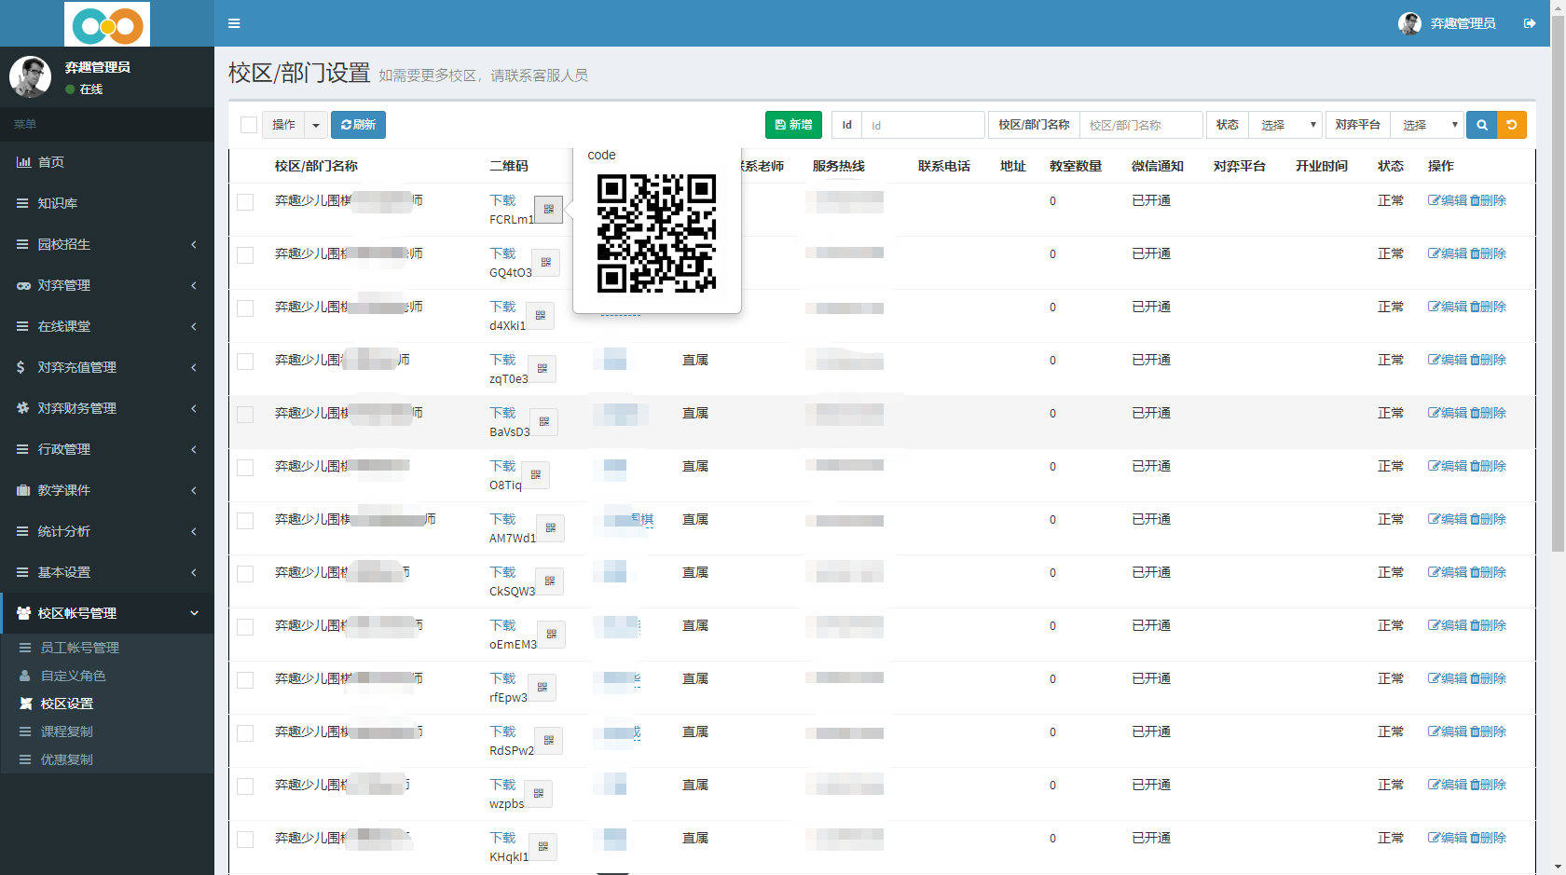Show QR code for d4Xki1 row
1566x875 pixels.
pos(541,316)
